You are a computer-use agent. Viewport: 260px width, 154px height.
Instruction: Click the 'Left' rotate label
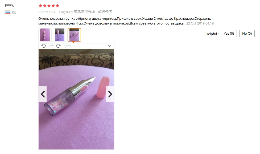coord(51,46)
